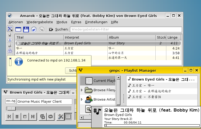Minimize the gmpc player window
201x129 pixels.
click(73, 93)
